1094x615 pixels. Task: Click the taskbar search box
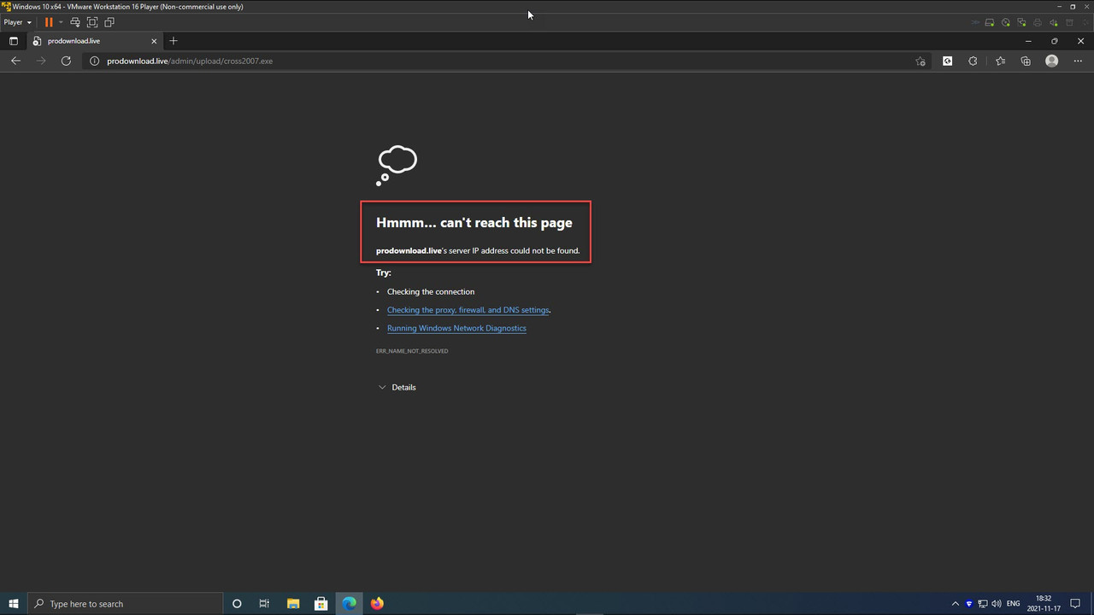point(126,604)
